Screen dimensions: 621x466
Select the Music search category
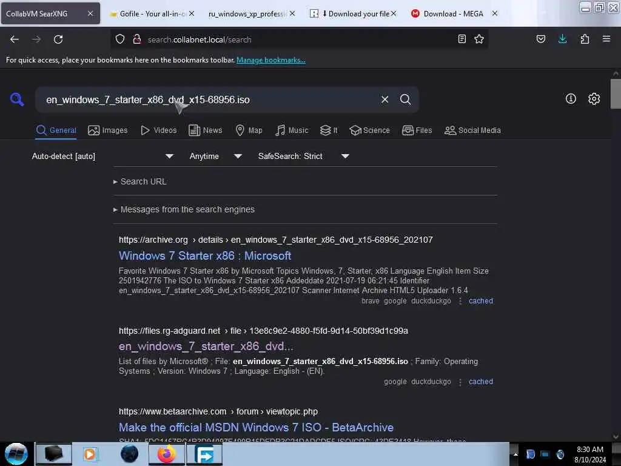292,130
